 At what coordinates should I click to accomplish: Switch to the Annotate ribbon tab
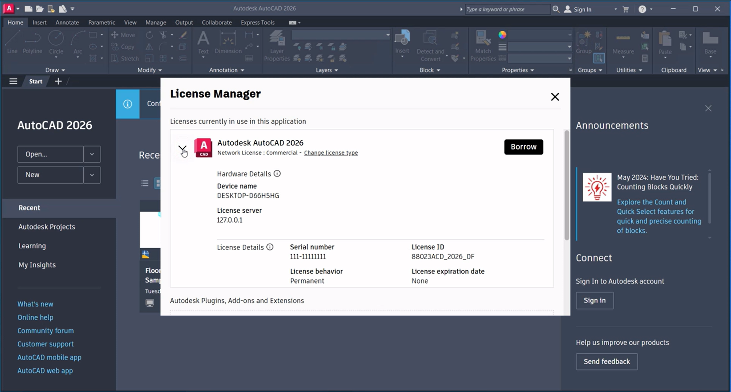point(67,22)
